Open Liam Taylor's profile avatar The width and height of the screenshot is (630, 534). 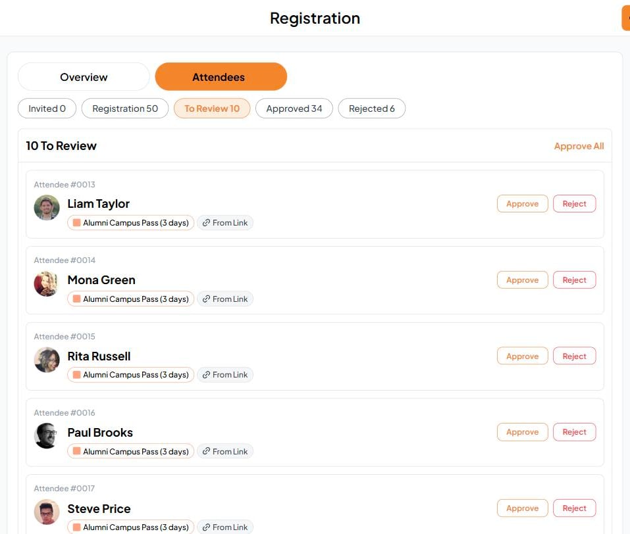pyautogui.click(x=47, y=208)
